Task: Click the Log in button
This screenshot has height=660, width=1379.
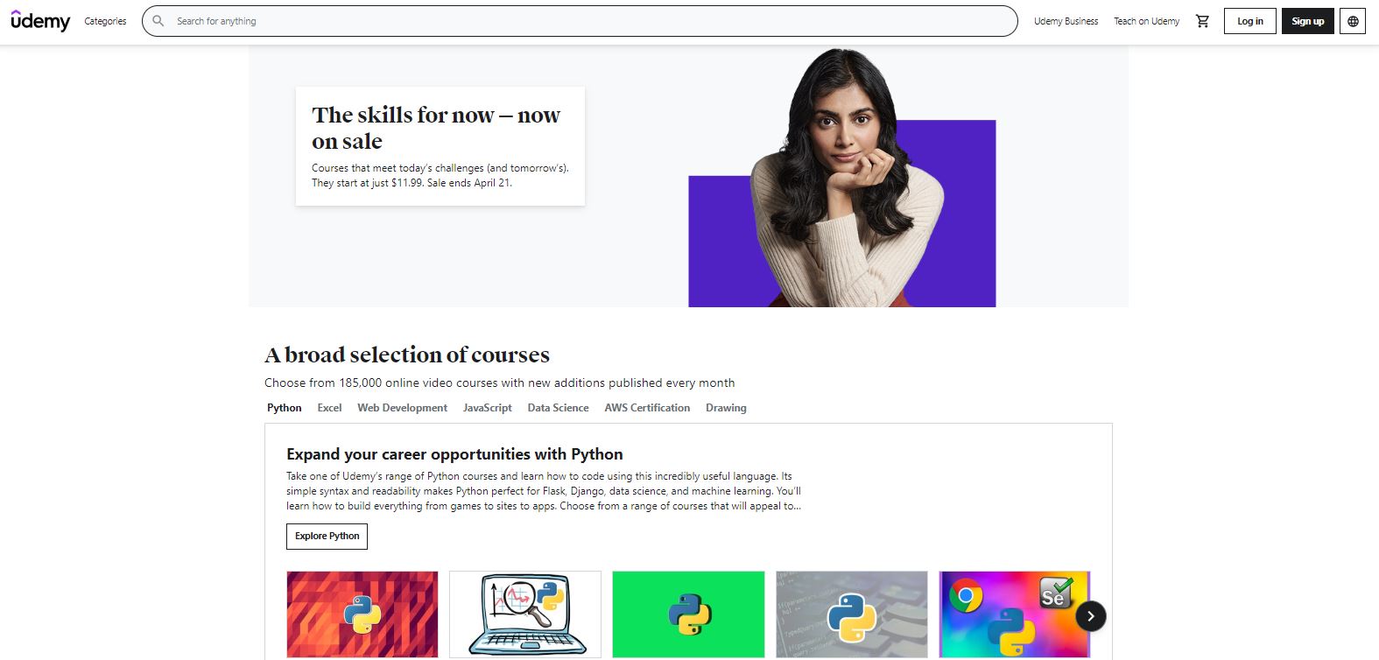Action: pyautogui.click(x=1249, y=21)
